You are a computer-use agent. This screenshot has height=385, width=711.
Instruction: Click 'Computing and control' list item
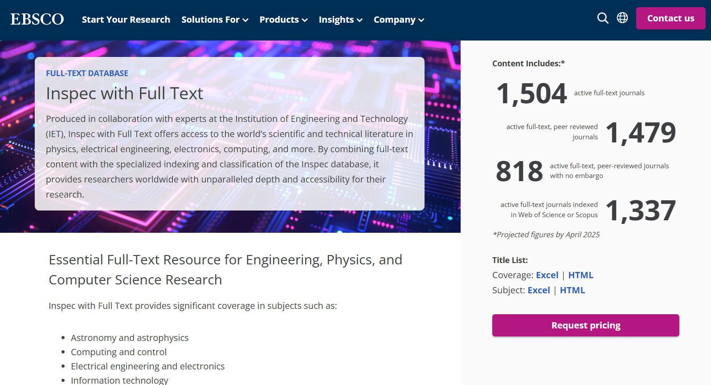click(119, 352)
